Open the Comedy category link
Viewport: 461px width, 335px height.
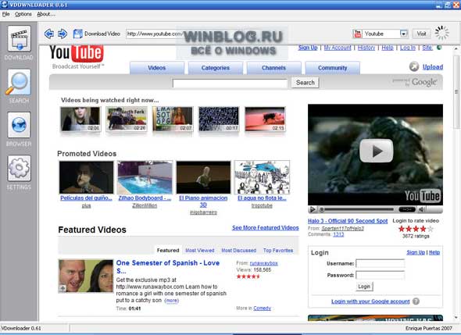click(x=263, y=308)
